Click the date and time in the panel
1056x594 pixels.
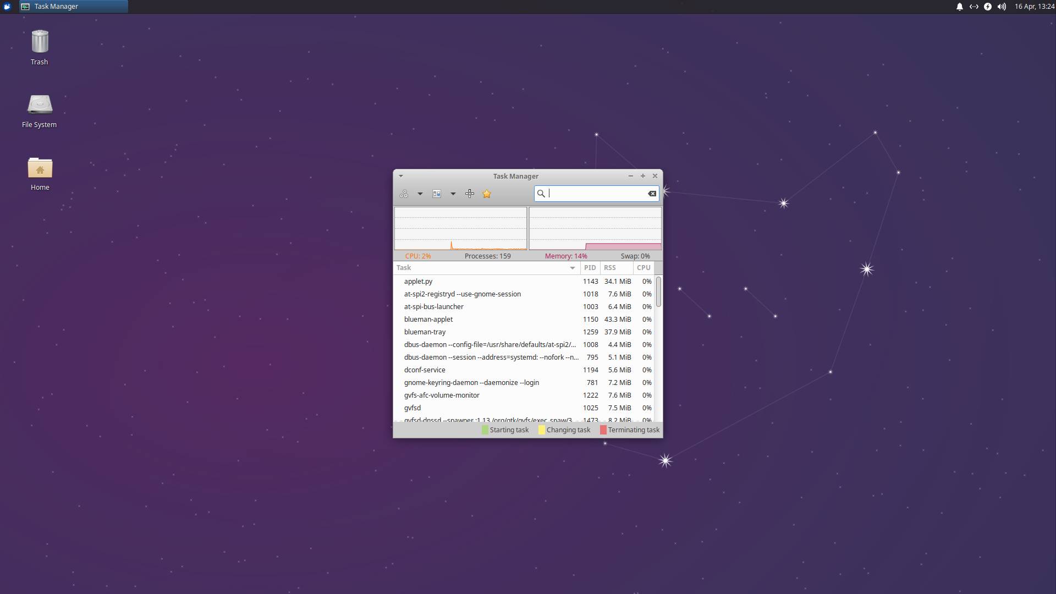(1035, 7)
